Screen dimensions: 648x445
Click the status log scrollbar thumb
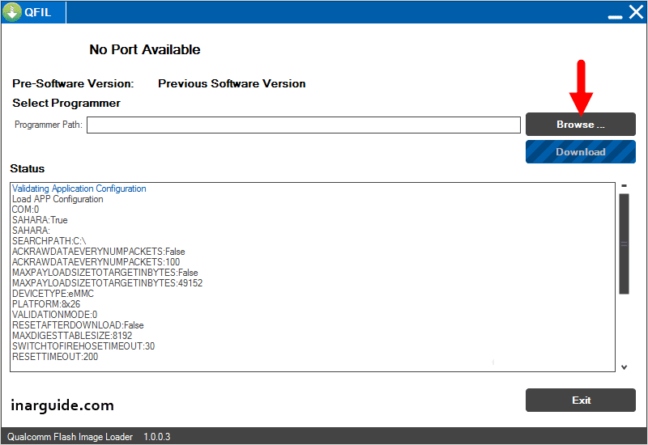tap(624, 244)
